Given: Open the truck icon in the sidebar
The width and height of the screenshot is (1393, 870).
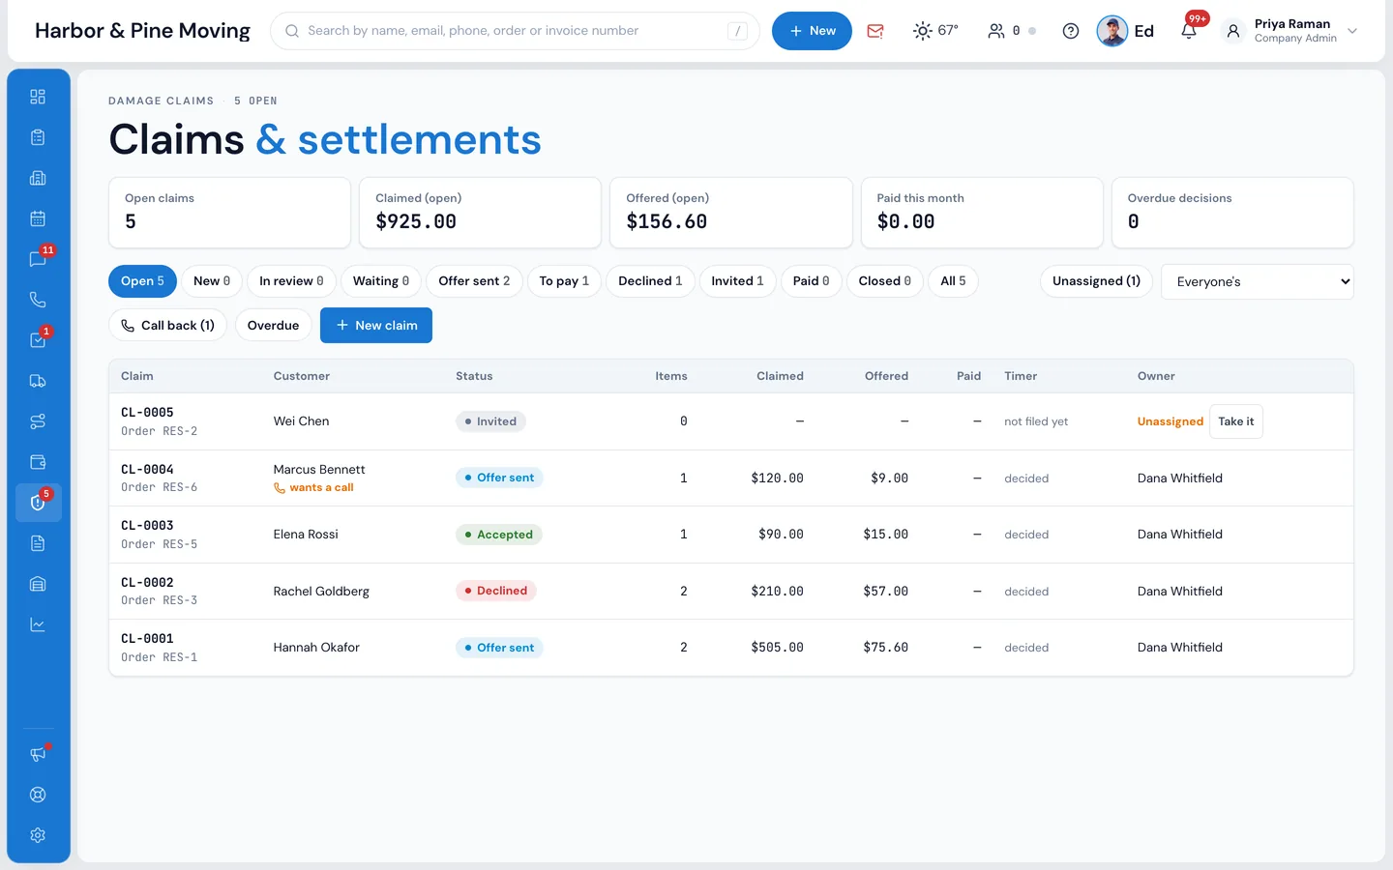Looking at the screenshot, I should coord(38,381).
